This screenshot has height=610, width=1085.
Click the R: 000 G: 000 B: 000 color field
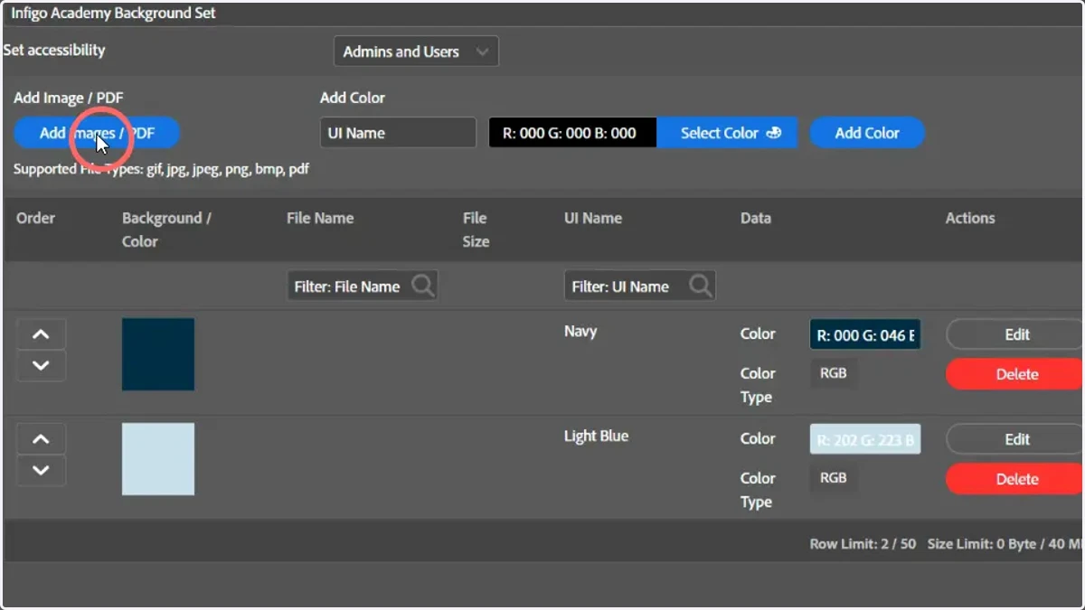coord(573,133)
